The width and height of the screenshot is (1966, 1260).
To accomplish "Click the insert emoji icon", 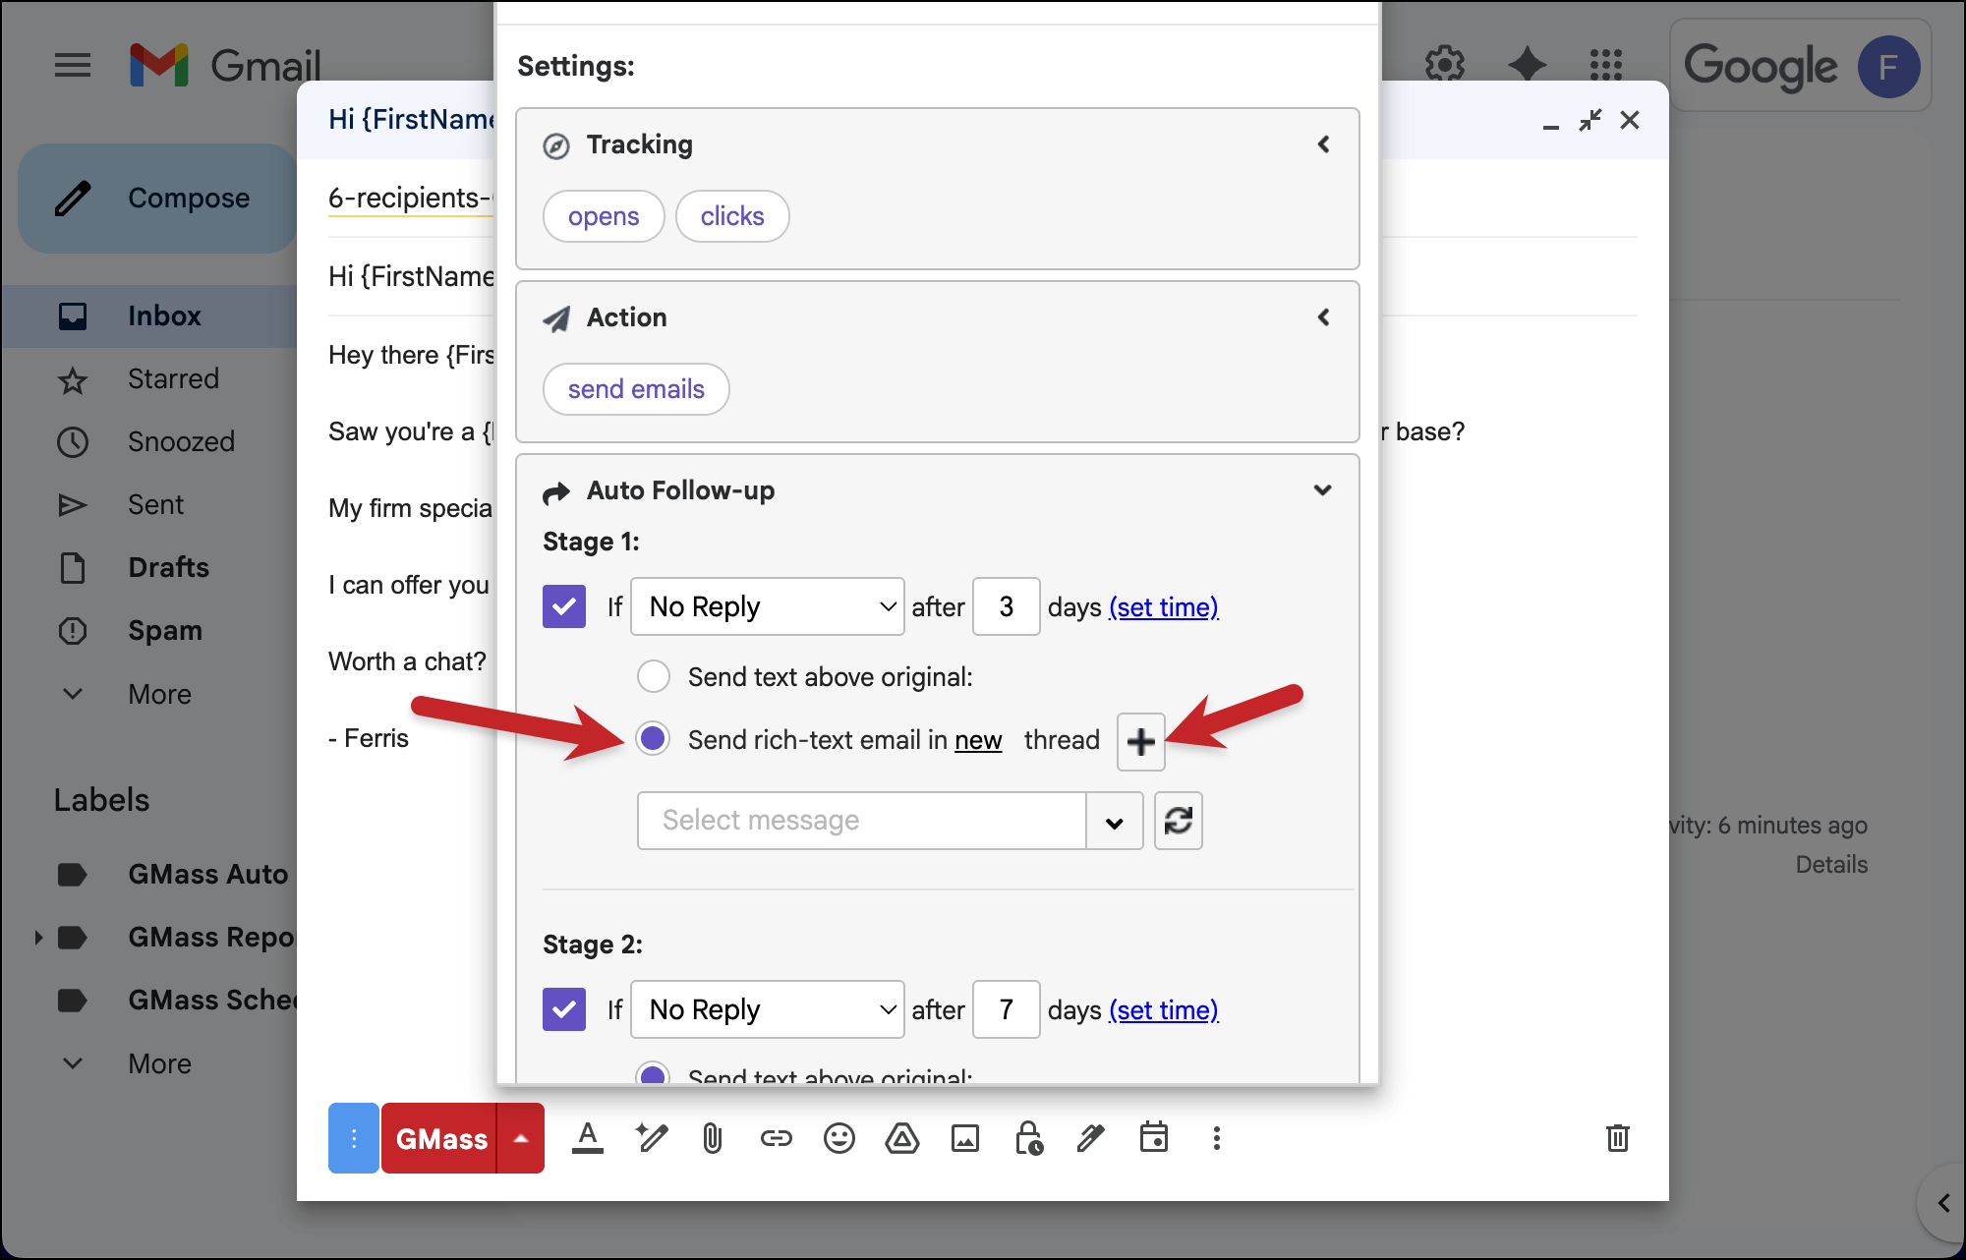I will (x=838, y=1138).
